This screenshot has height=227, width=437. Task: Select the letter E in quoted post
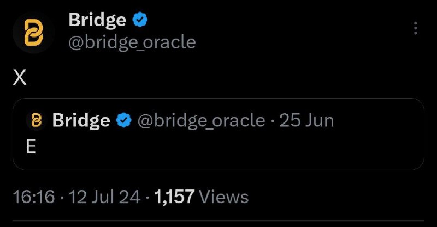click(x=31, y=147)
